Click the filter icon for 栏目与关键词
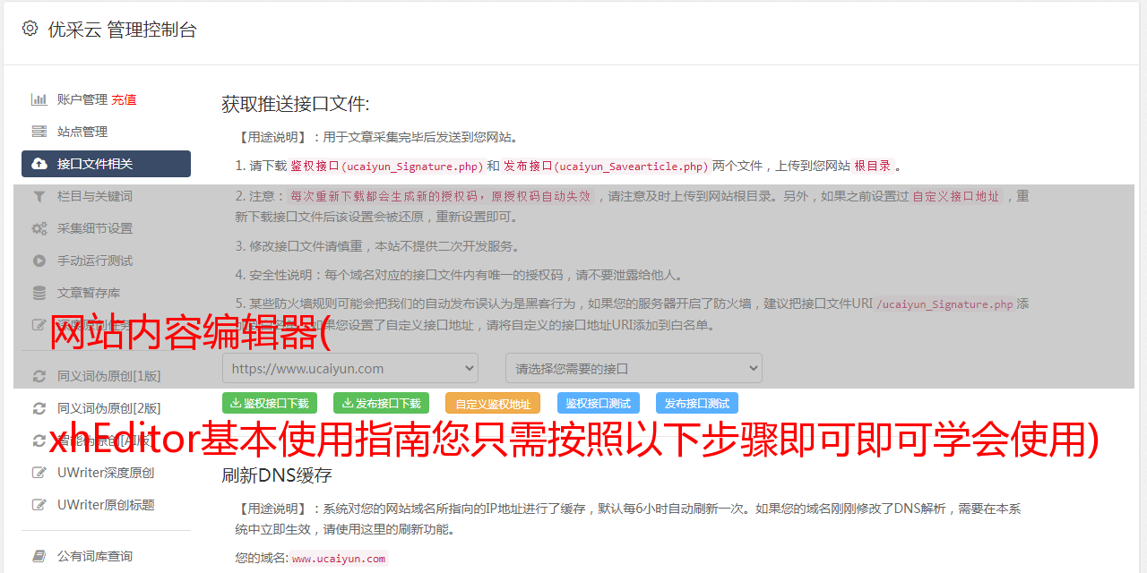Screen dimensions: 1147x573 click(39, 196)
